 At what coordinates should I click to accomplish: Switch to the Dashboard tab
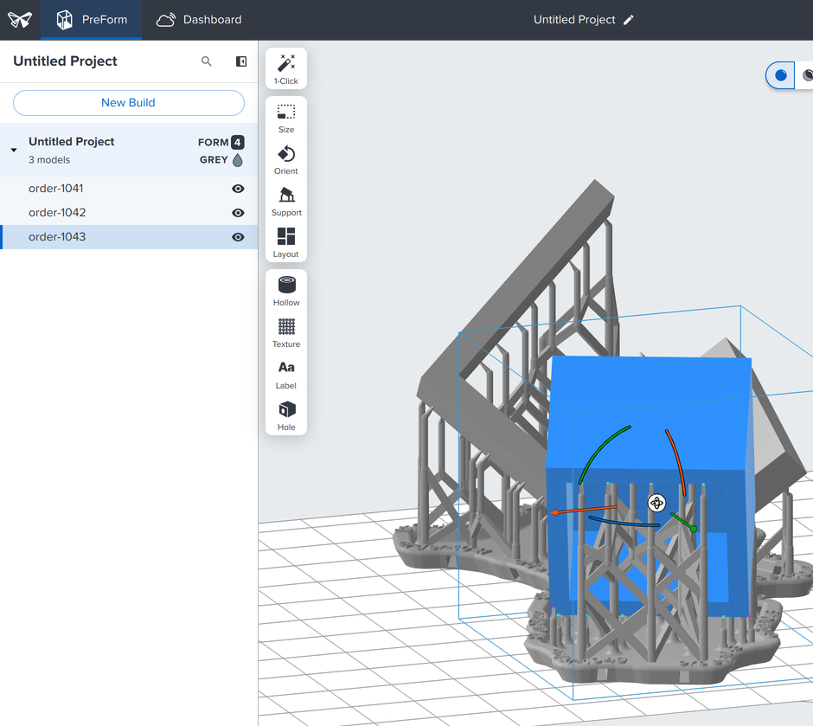pyautogui.click(x=199, y=20)
